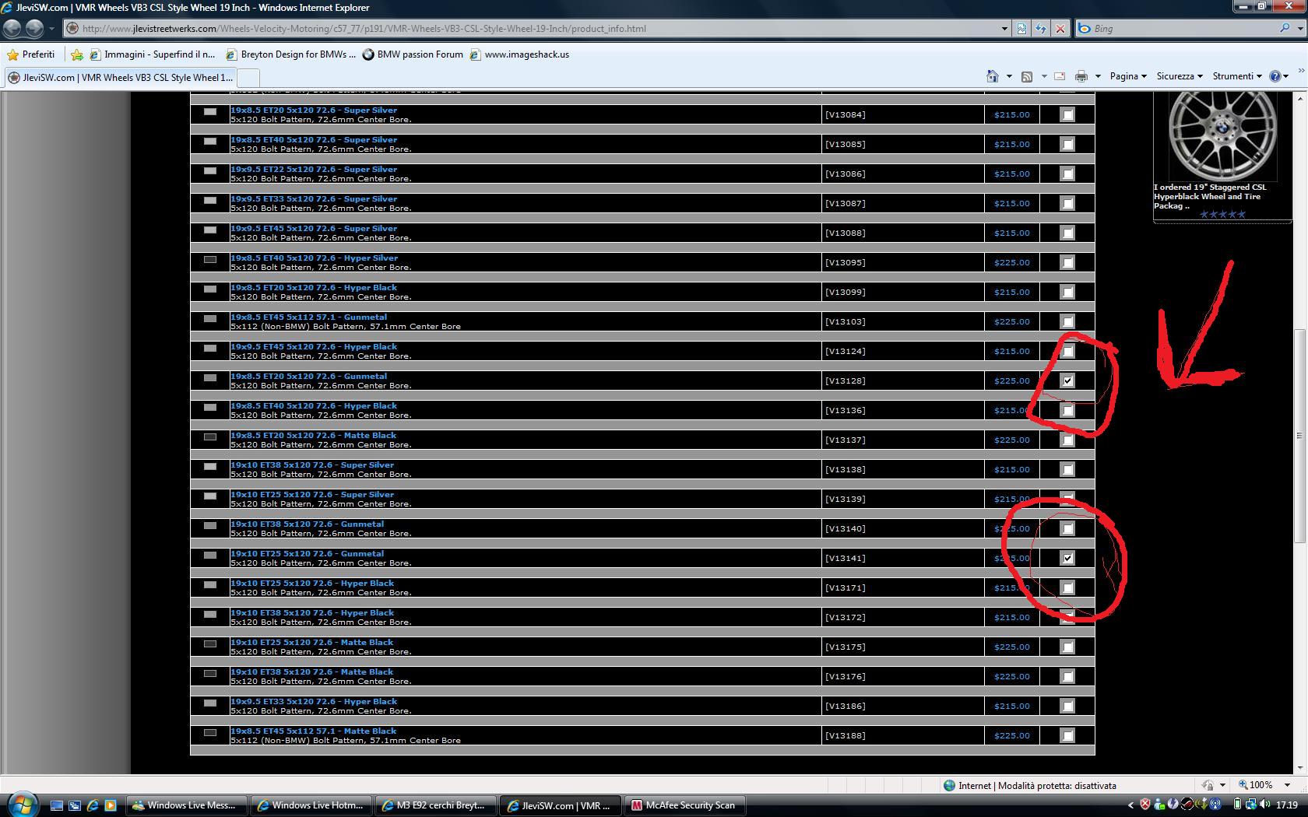The image size is (1308, 817).
Task: Tick the checkbox for item V13188
Action: coord(1067,735)
